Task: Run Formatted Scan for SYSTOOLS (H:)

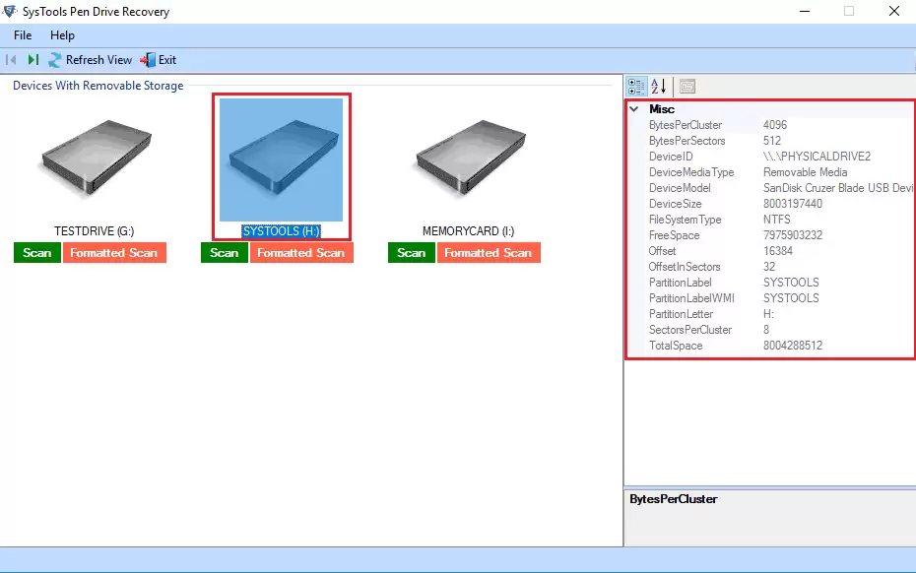Action: (x=300, y=253)
